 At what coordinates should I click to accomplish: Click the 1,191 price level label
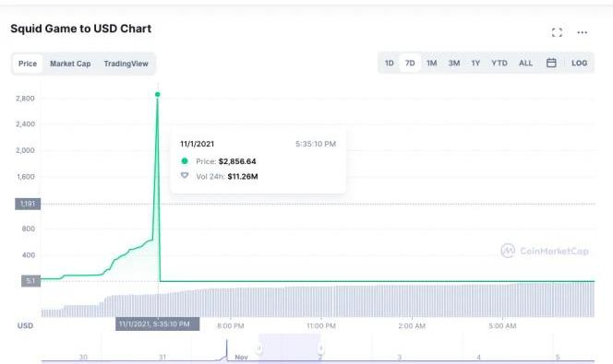point(28,204)
